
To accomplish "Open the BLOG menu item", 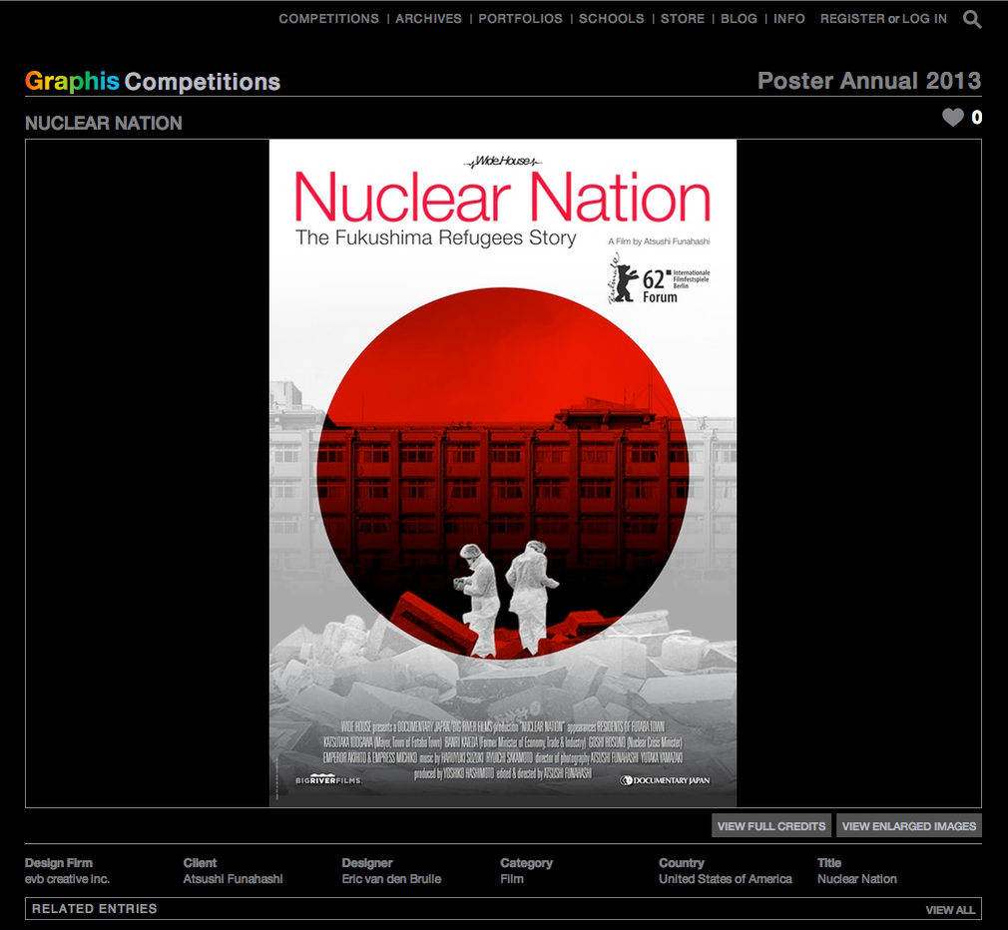I will click(x=739, y=19).
